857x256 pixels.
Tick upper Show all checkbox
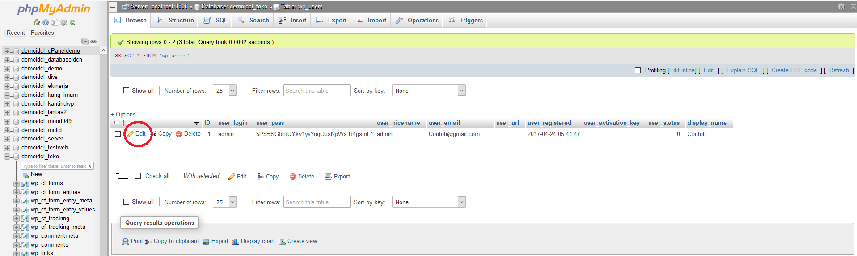127,91
